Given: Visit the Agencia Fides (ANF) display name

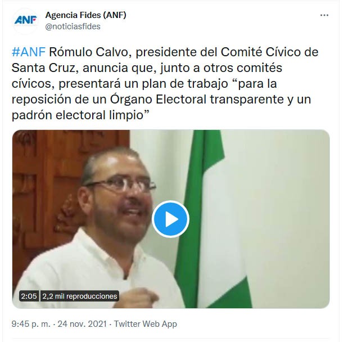Looking at the screenshot, I should click(86, 15).
